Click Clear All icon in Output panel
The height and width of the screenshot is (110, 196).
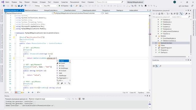click(80, 99)
